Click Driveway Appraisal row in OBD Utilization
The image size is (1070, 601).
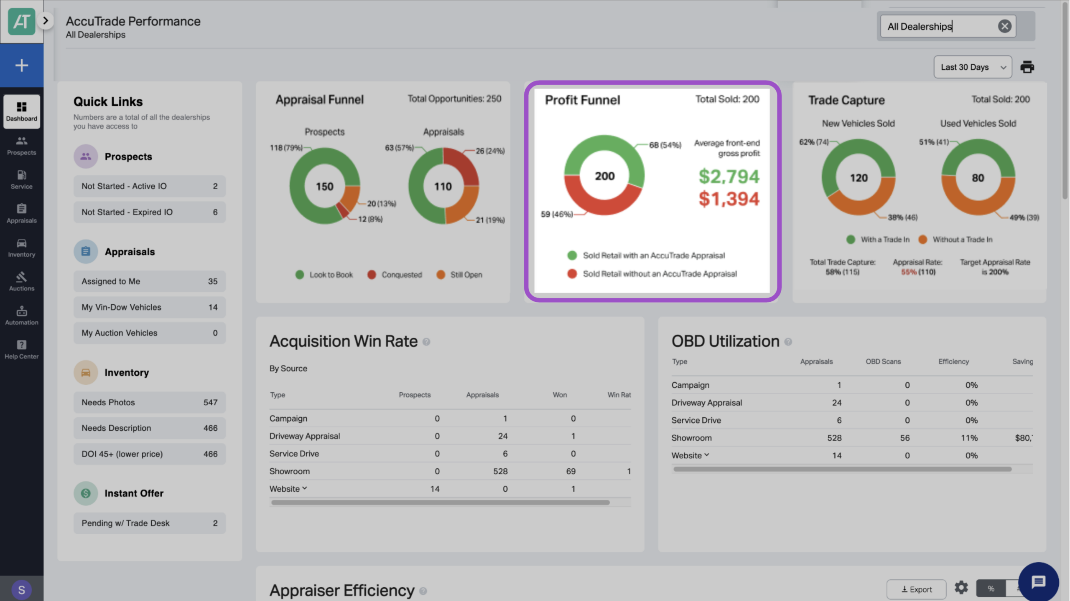point(852,403)
